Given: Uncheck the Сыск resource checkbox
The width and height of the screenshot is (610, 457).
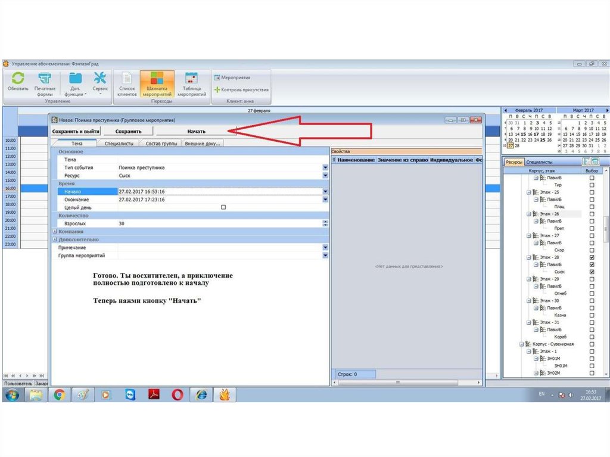Looking at the screenshot, I should [x=592, y=272].
